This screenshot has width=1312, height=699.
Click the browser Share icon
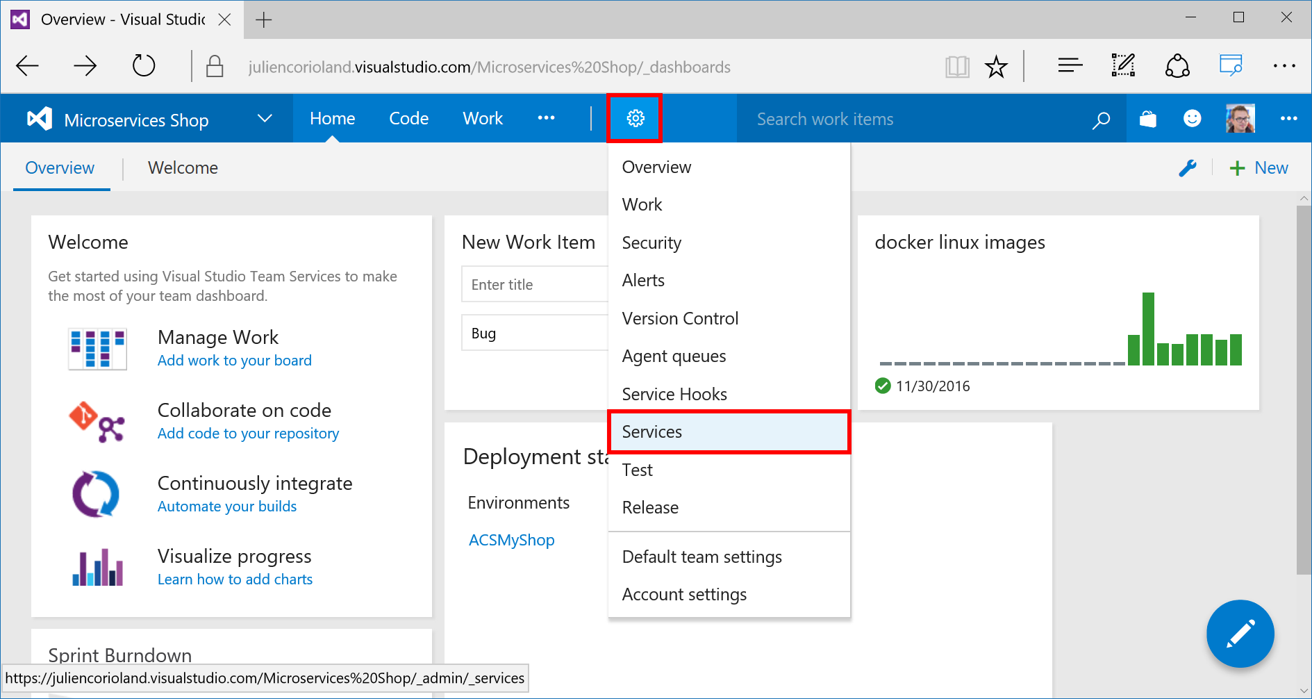coord(1177,66)
